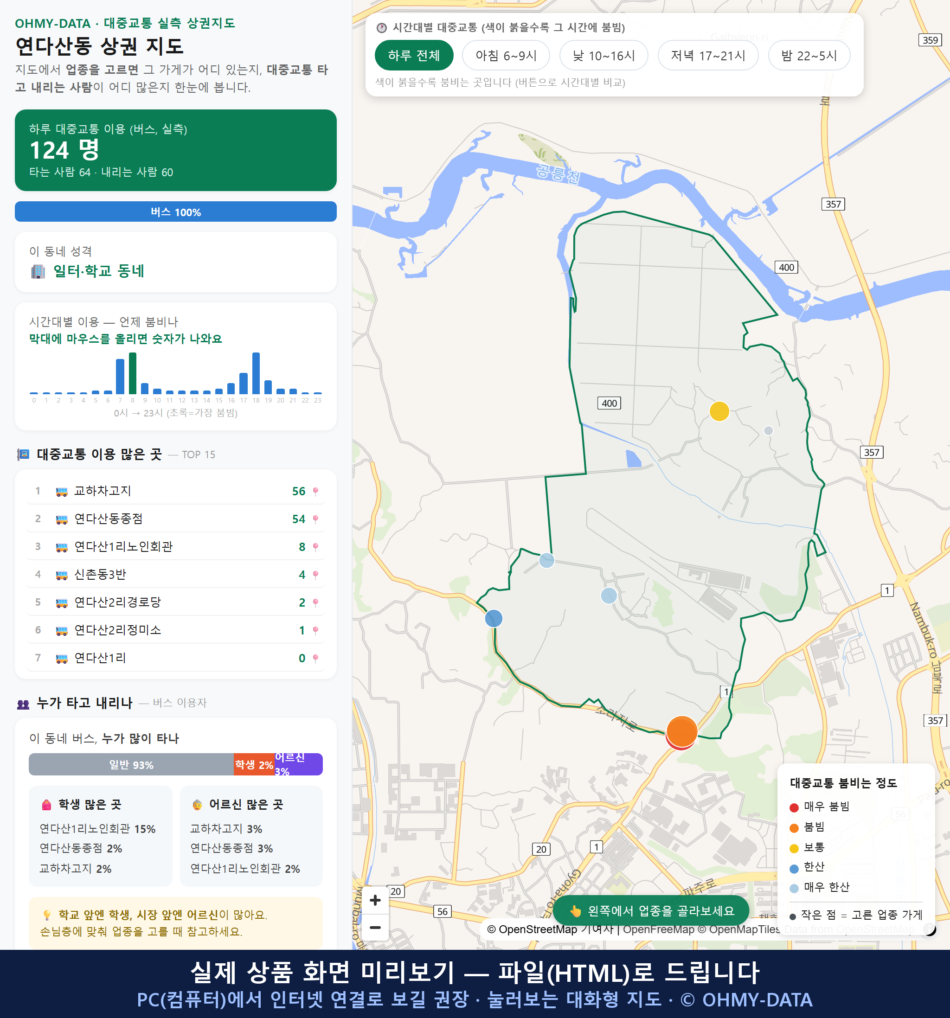Select the 연다산동종점 row in TOP list
The height and width of the screenshot is (1018, 950).
(176, 519)
